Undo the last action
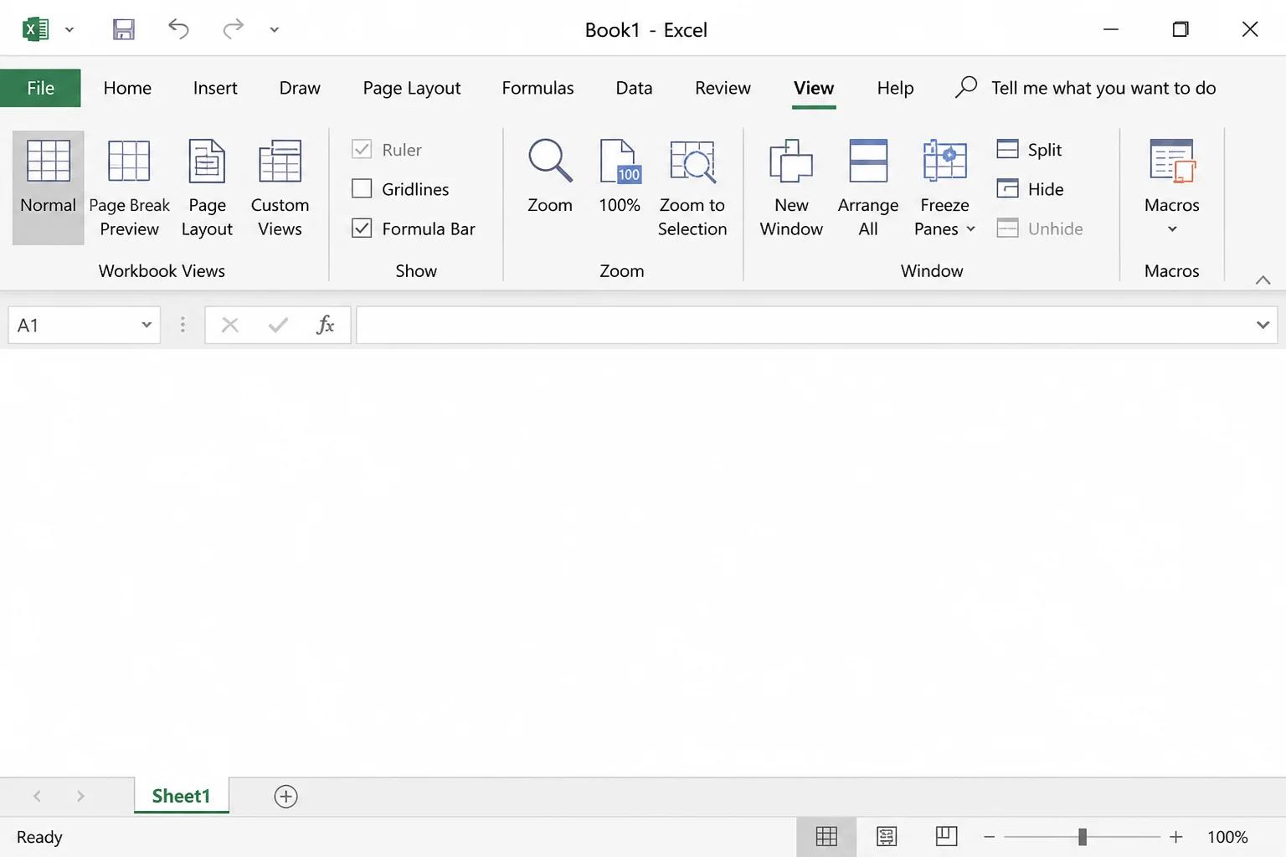 [178, 29]
